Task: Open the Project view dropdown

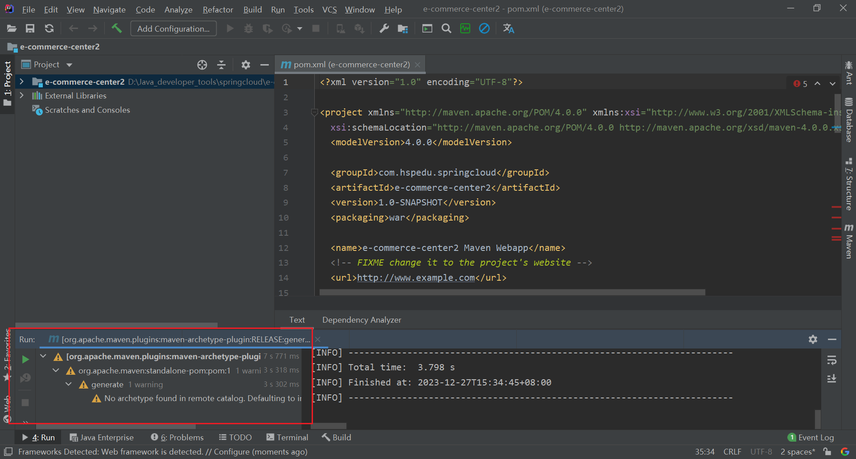Action: pos(69,65)
